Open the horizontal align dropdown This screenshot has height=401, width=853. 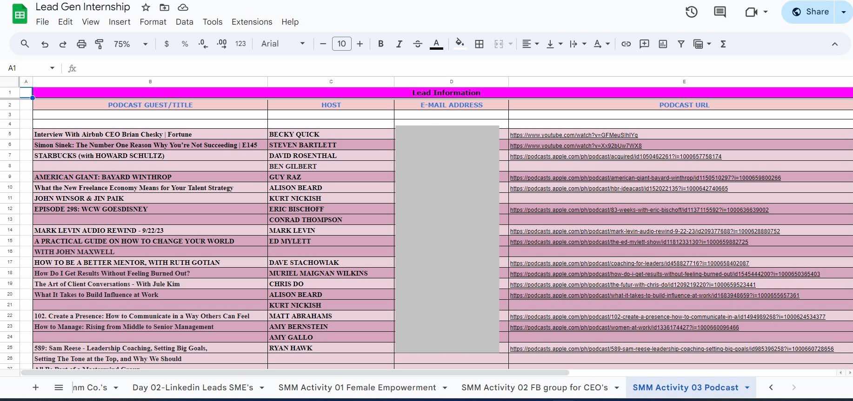click(530, 44)
